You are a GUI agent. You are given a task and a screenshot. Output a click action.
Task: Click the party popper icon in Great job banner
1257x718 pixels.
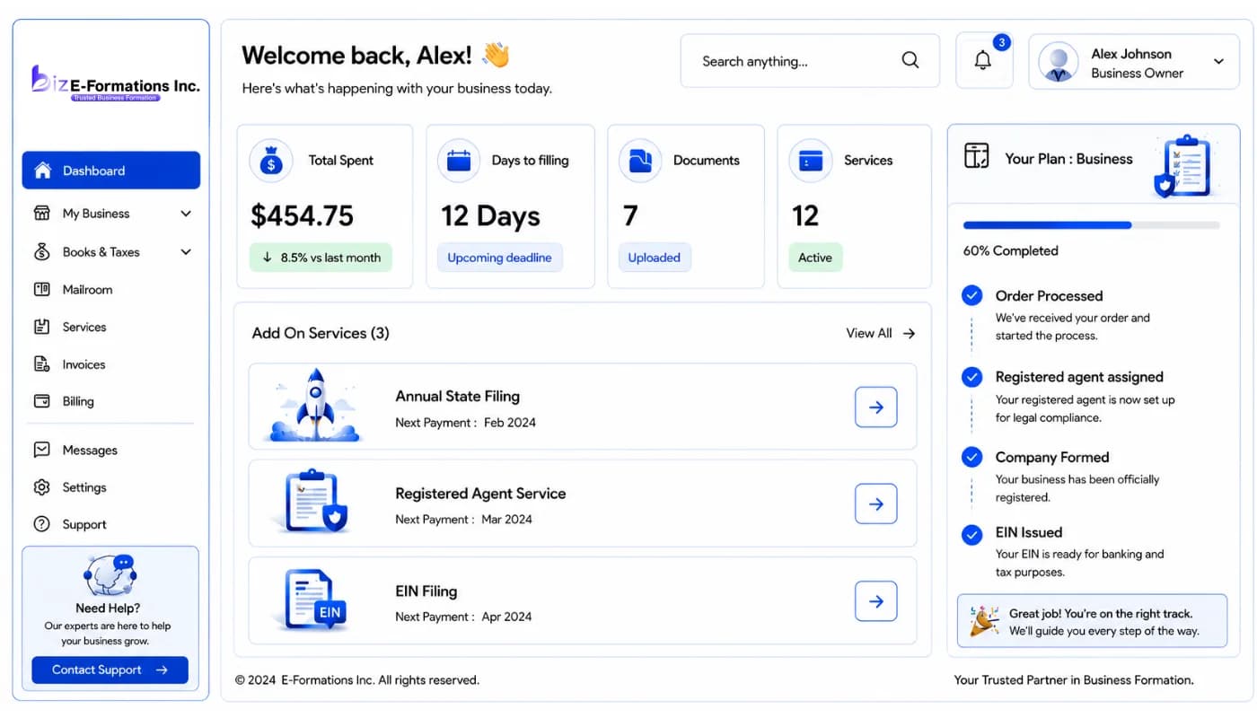click(x=984, y=620)
